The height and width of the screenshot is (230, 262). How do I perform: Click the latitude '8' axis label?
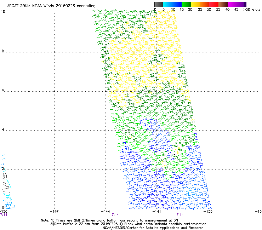coord(3,51)
